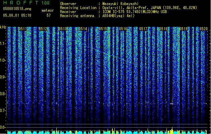Click the 0511 time marker

coord(23,29)
